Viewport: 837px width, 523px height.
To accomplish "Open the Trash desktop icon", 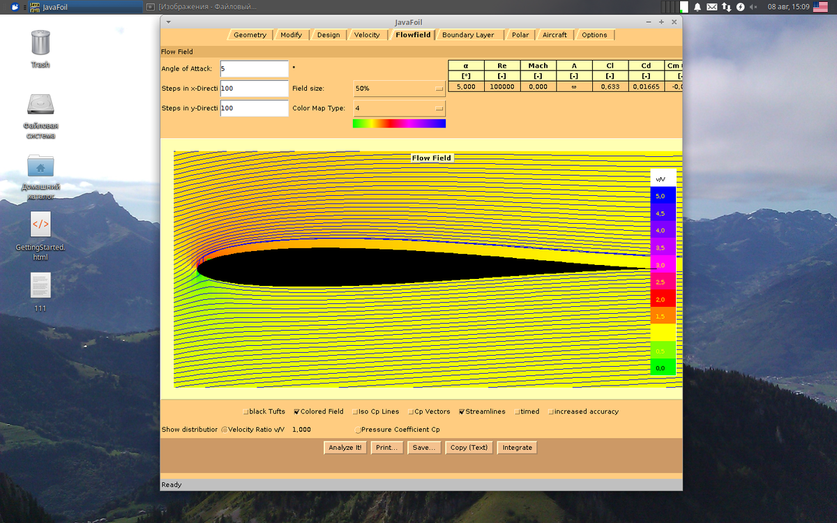I will tap(40, 43).
